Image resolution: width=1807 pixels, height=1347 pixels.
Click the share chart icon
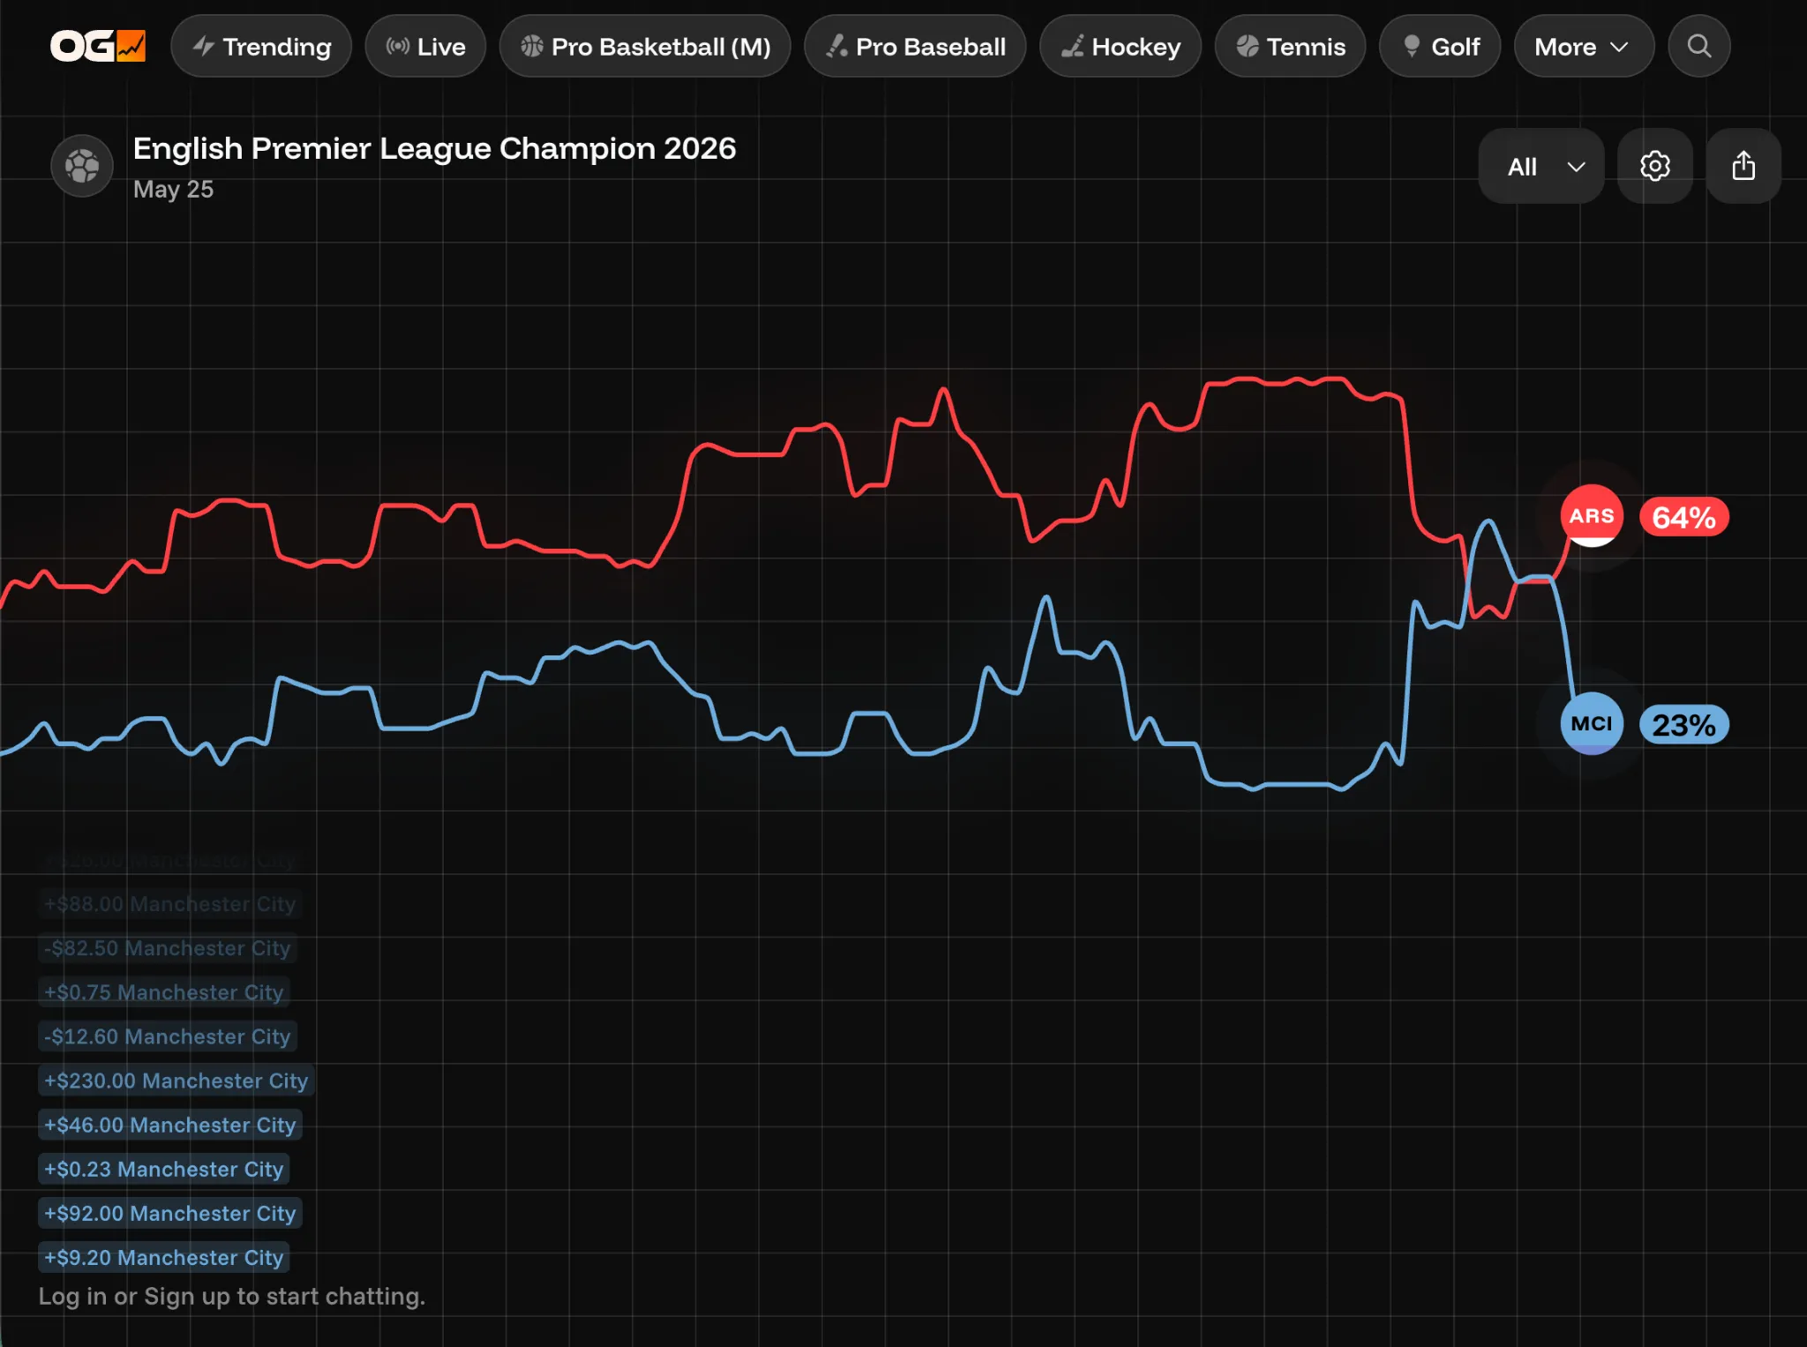[x=1743, y=166]
